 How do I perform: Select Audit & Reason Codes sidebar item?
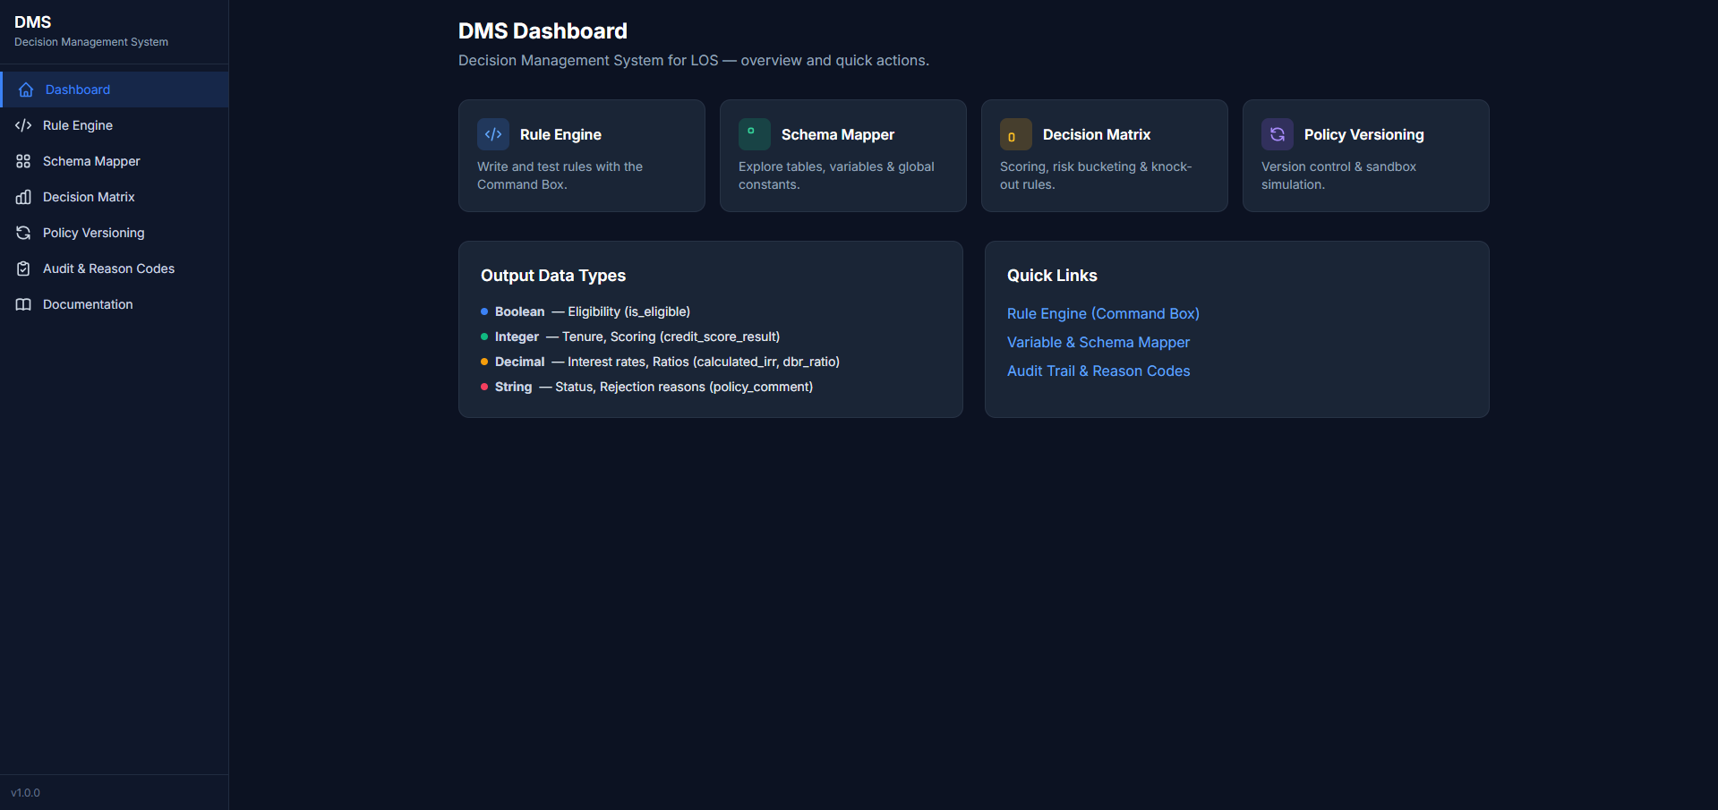(x=108, y=269)
